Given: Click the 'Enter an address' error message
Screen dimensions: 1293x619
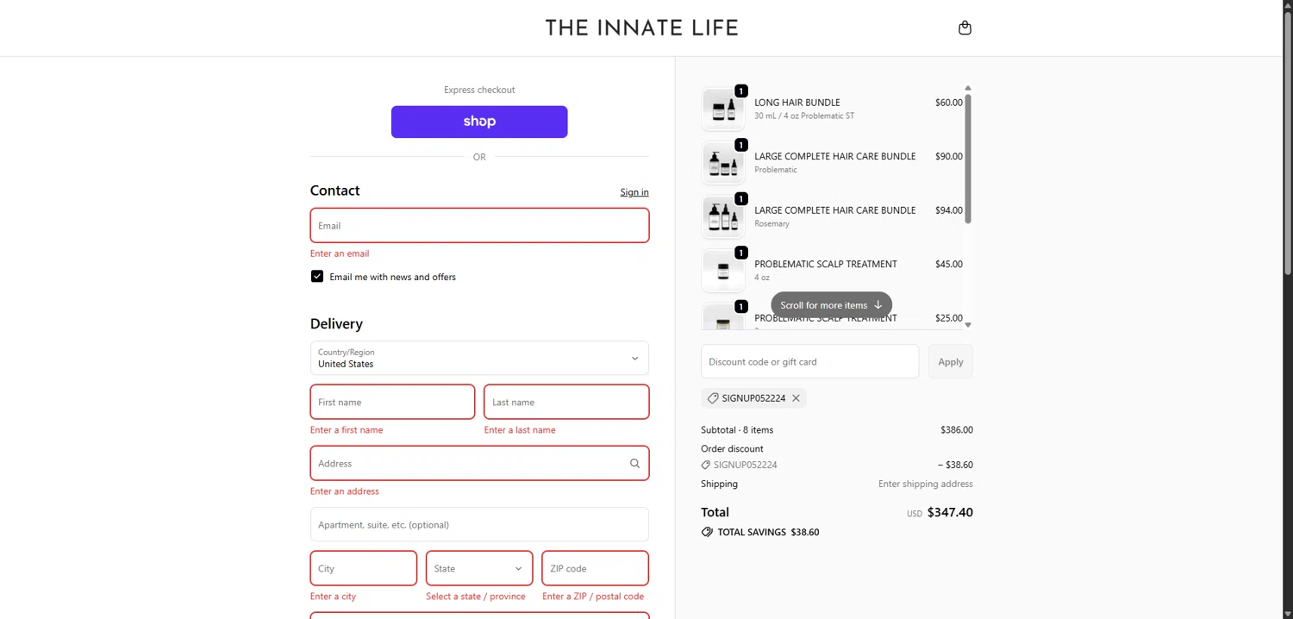Looking at the screenshot, I should 345,491.
